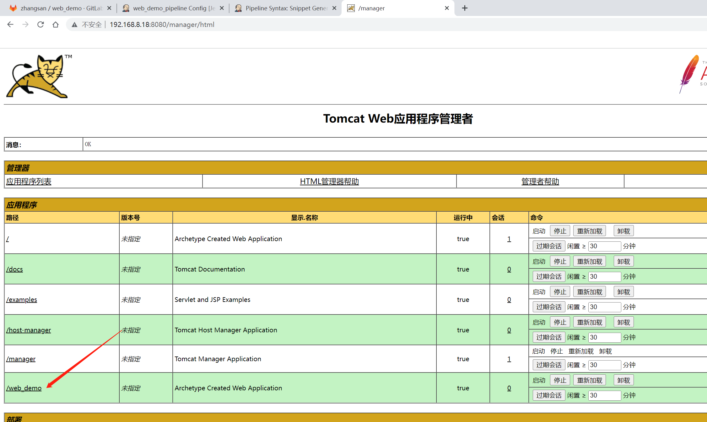Viewport: 707px width, 422px height.
Task: Click the Tomcat cat logo
Action: (x=39, y=76)
